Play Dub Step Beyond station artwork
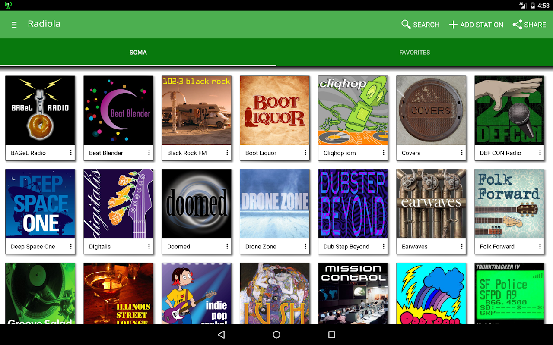Screen dimensions: 553x345 pos(353,204)
